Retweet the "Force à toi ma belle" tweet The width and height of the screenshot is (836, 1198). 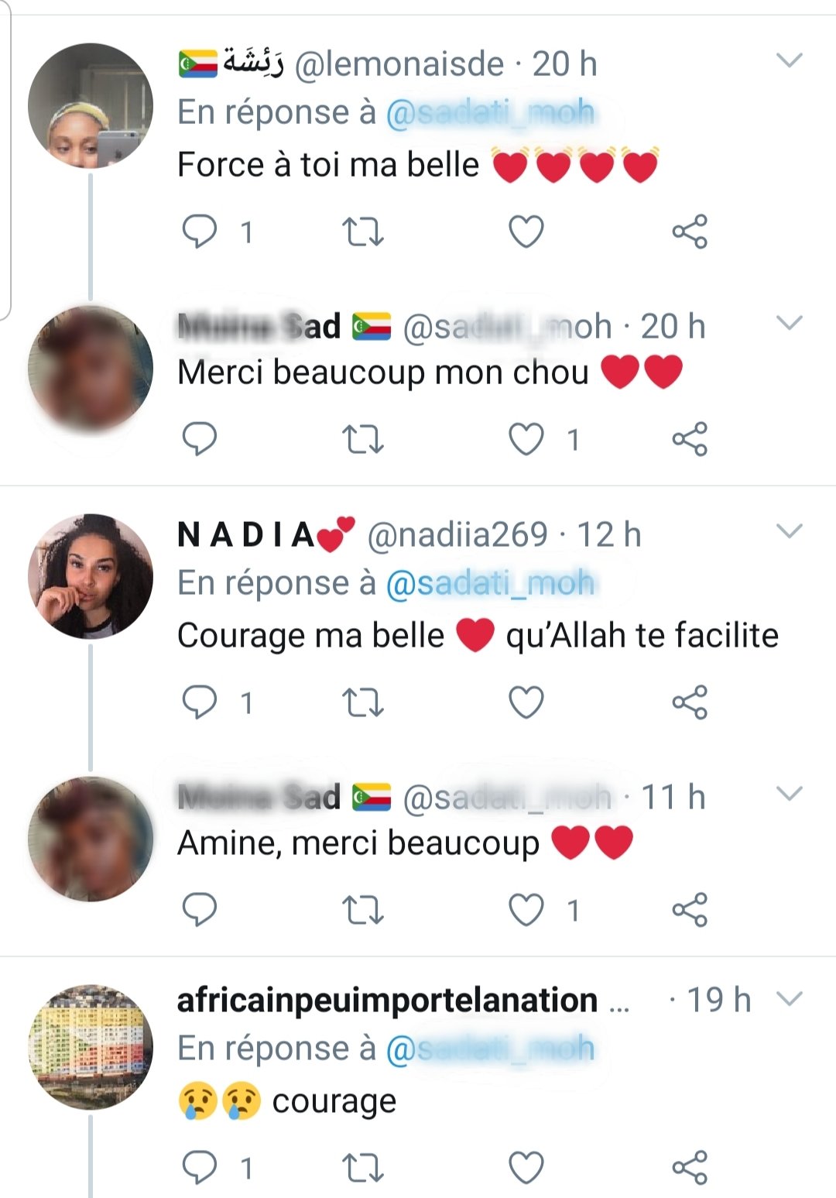click(363, 232)
